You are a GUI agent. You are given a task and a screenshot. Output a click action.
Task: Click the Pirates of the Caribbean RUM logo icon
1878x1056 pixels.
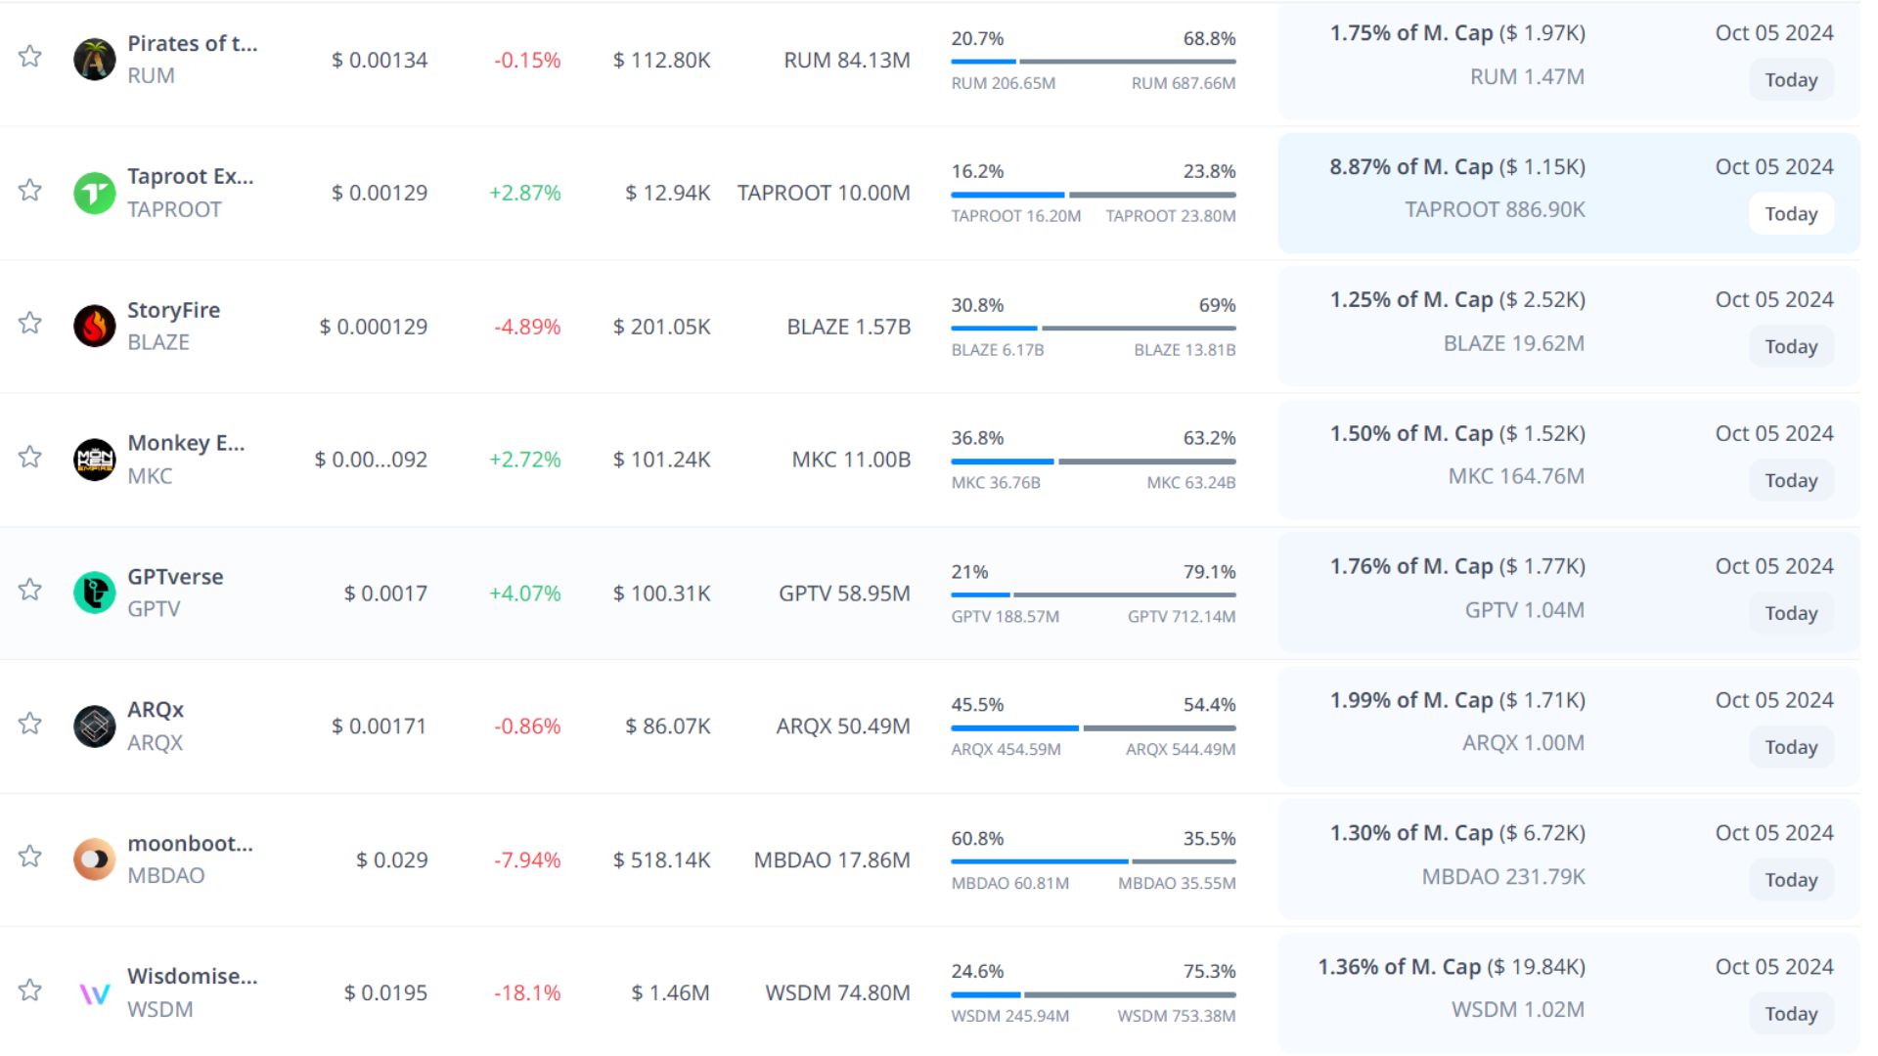(x=95, y=60)
